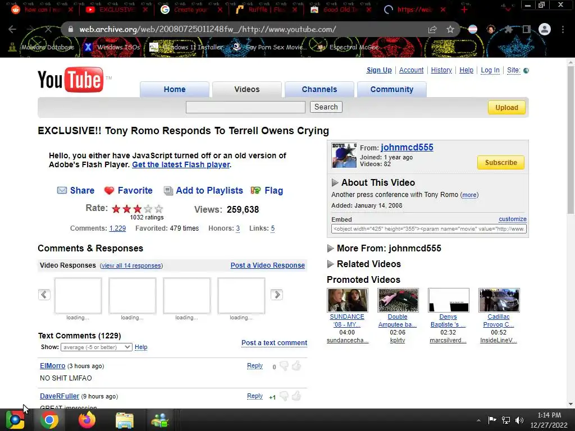Click the Add to Playlists icon

click(168, 191)
